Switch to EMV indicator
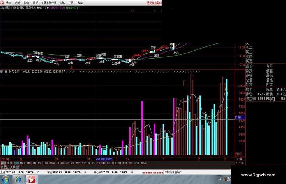The width and height of the screenshot is (286, 184). point(78,163)
